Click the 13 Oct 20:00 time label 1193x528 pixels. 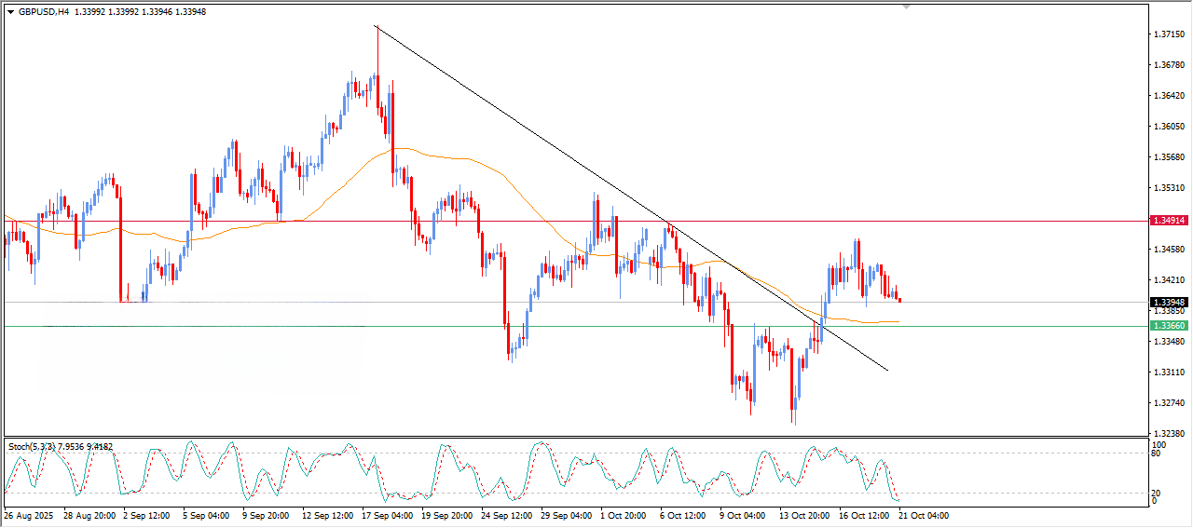(x=803, y=515)
